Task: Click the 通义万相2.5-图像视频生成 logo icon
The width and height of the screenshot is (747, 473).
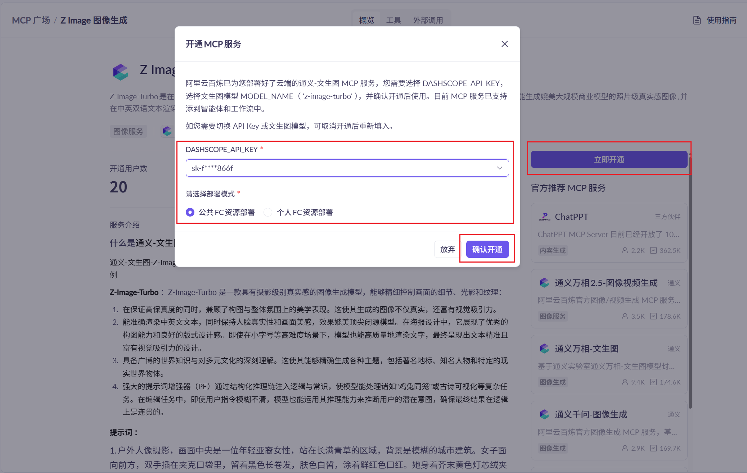Action: [x=544, y=283]
